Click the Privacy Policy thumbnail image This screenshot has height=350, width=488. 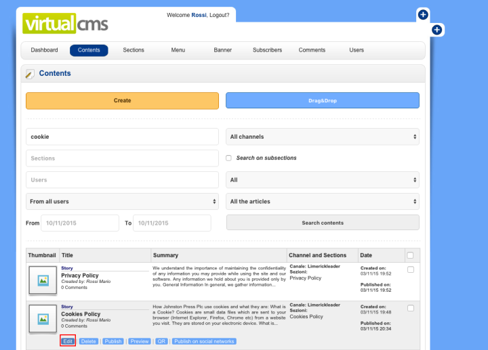(43, 280)
